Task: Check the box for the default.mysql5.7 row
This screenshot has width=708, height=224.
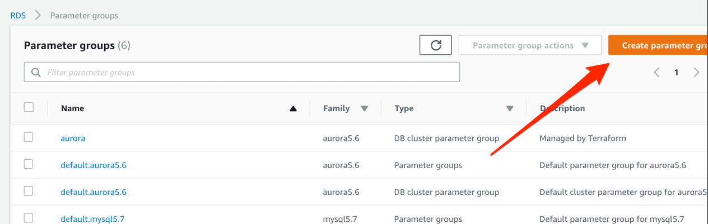Action: 29,218
